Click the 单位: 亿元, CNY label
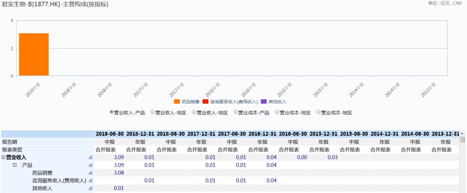Viewport: 467px width, 193px height. point(445,3)
